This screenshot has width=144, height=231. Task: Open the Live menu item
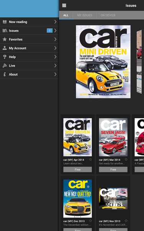[30, 65]
